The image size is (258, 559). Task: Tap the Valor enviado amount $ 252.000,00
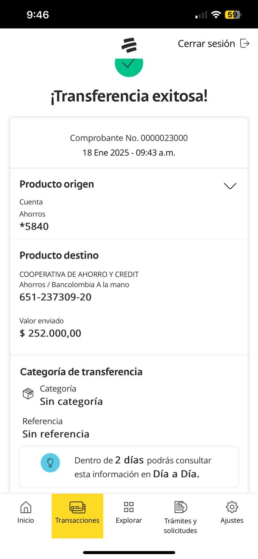point(50,333)
